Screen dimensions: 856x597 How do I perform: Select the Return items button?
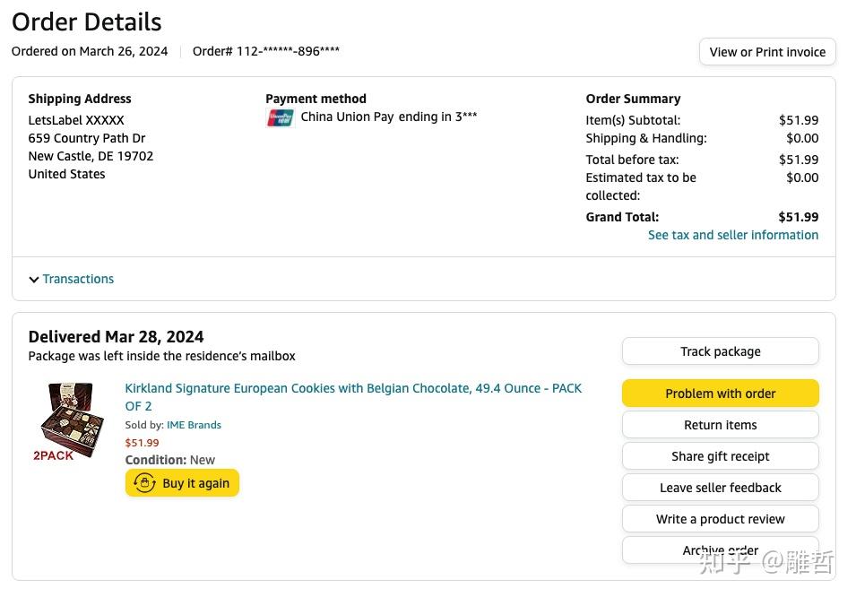720,425
